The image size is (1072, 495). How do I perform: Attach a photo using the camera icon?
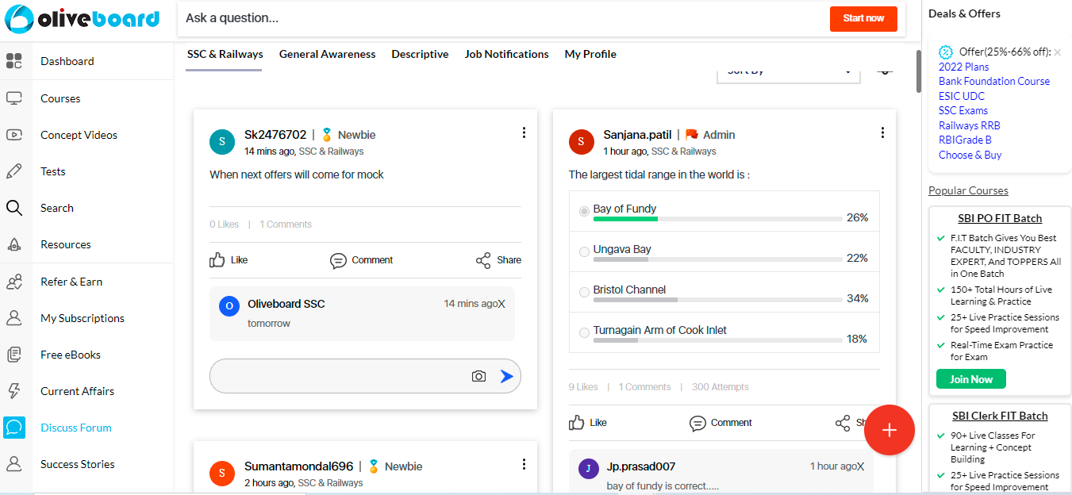pos(478,376)
